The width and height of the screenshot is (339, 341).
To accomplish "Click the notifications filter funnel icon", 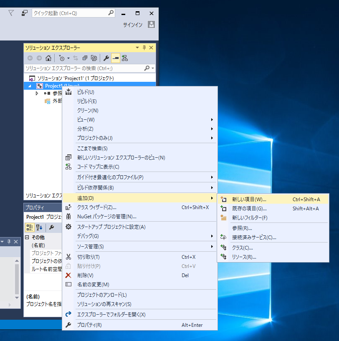I will pos(11,13).
